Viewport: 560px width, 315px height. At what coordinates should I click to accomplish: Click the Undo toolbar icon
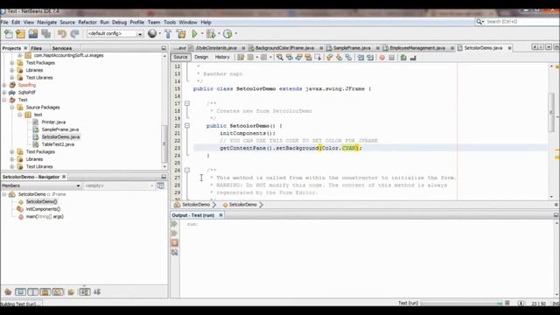[x=62, y=34]
